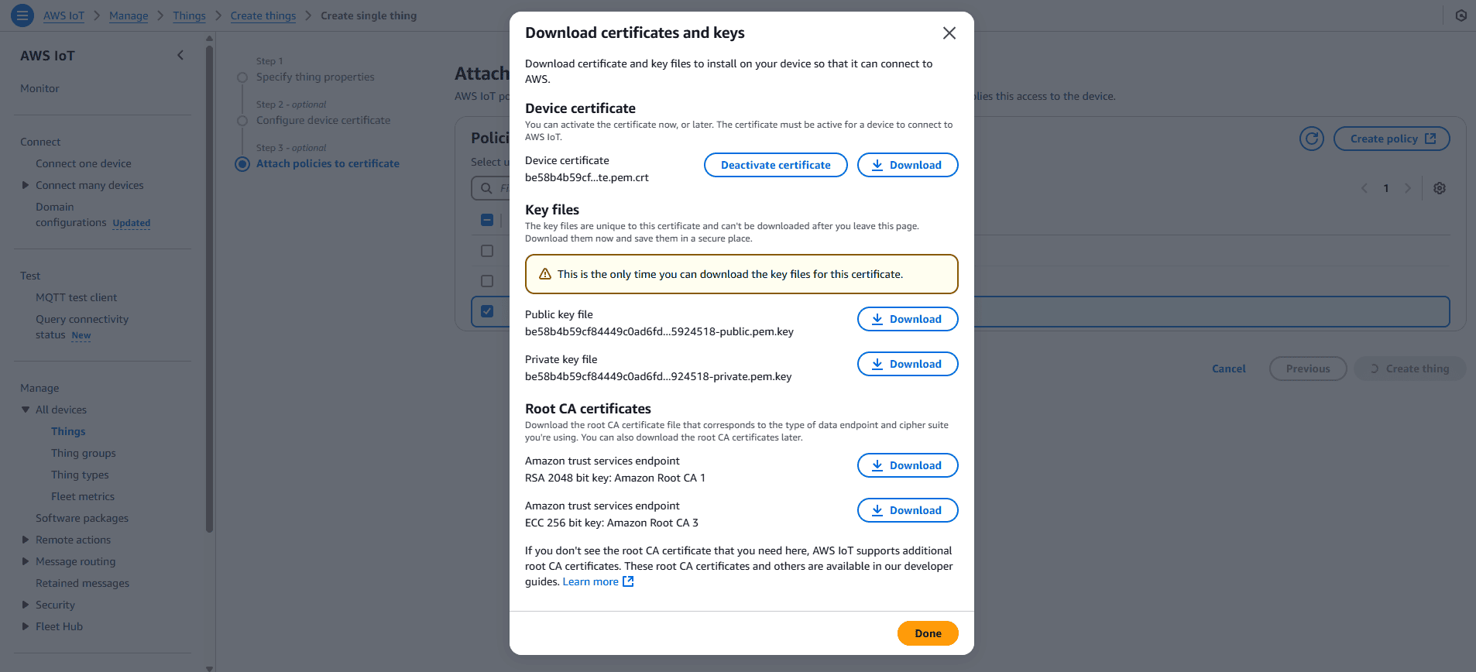Viewport: 1476px width, 672px height.
Task: Go to Thing groups in sidebar
Action: [83, 453]
